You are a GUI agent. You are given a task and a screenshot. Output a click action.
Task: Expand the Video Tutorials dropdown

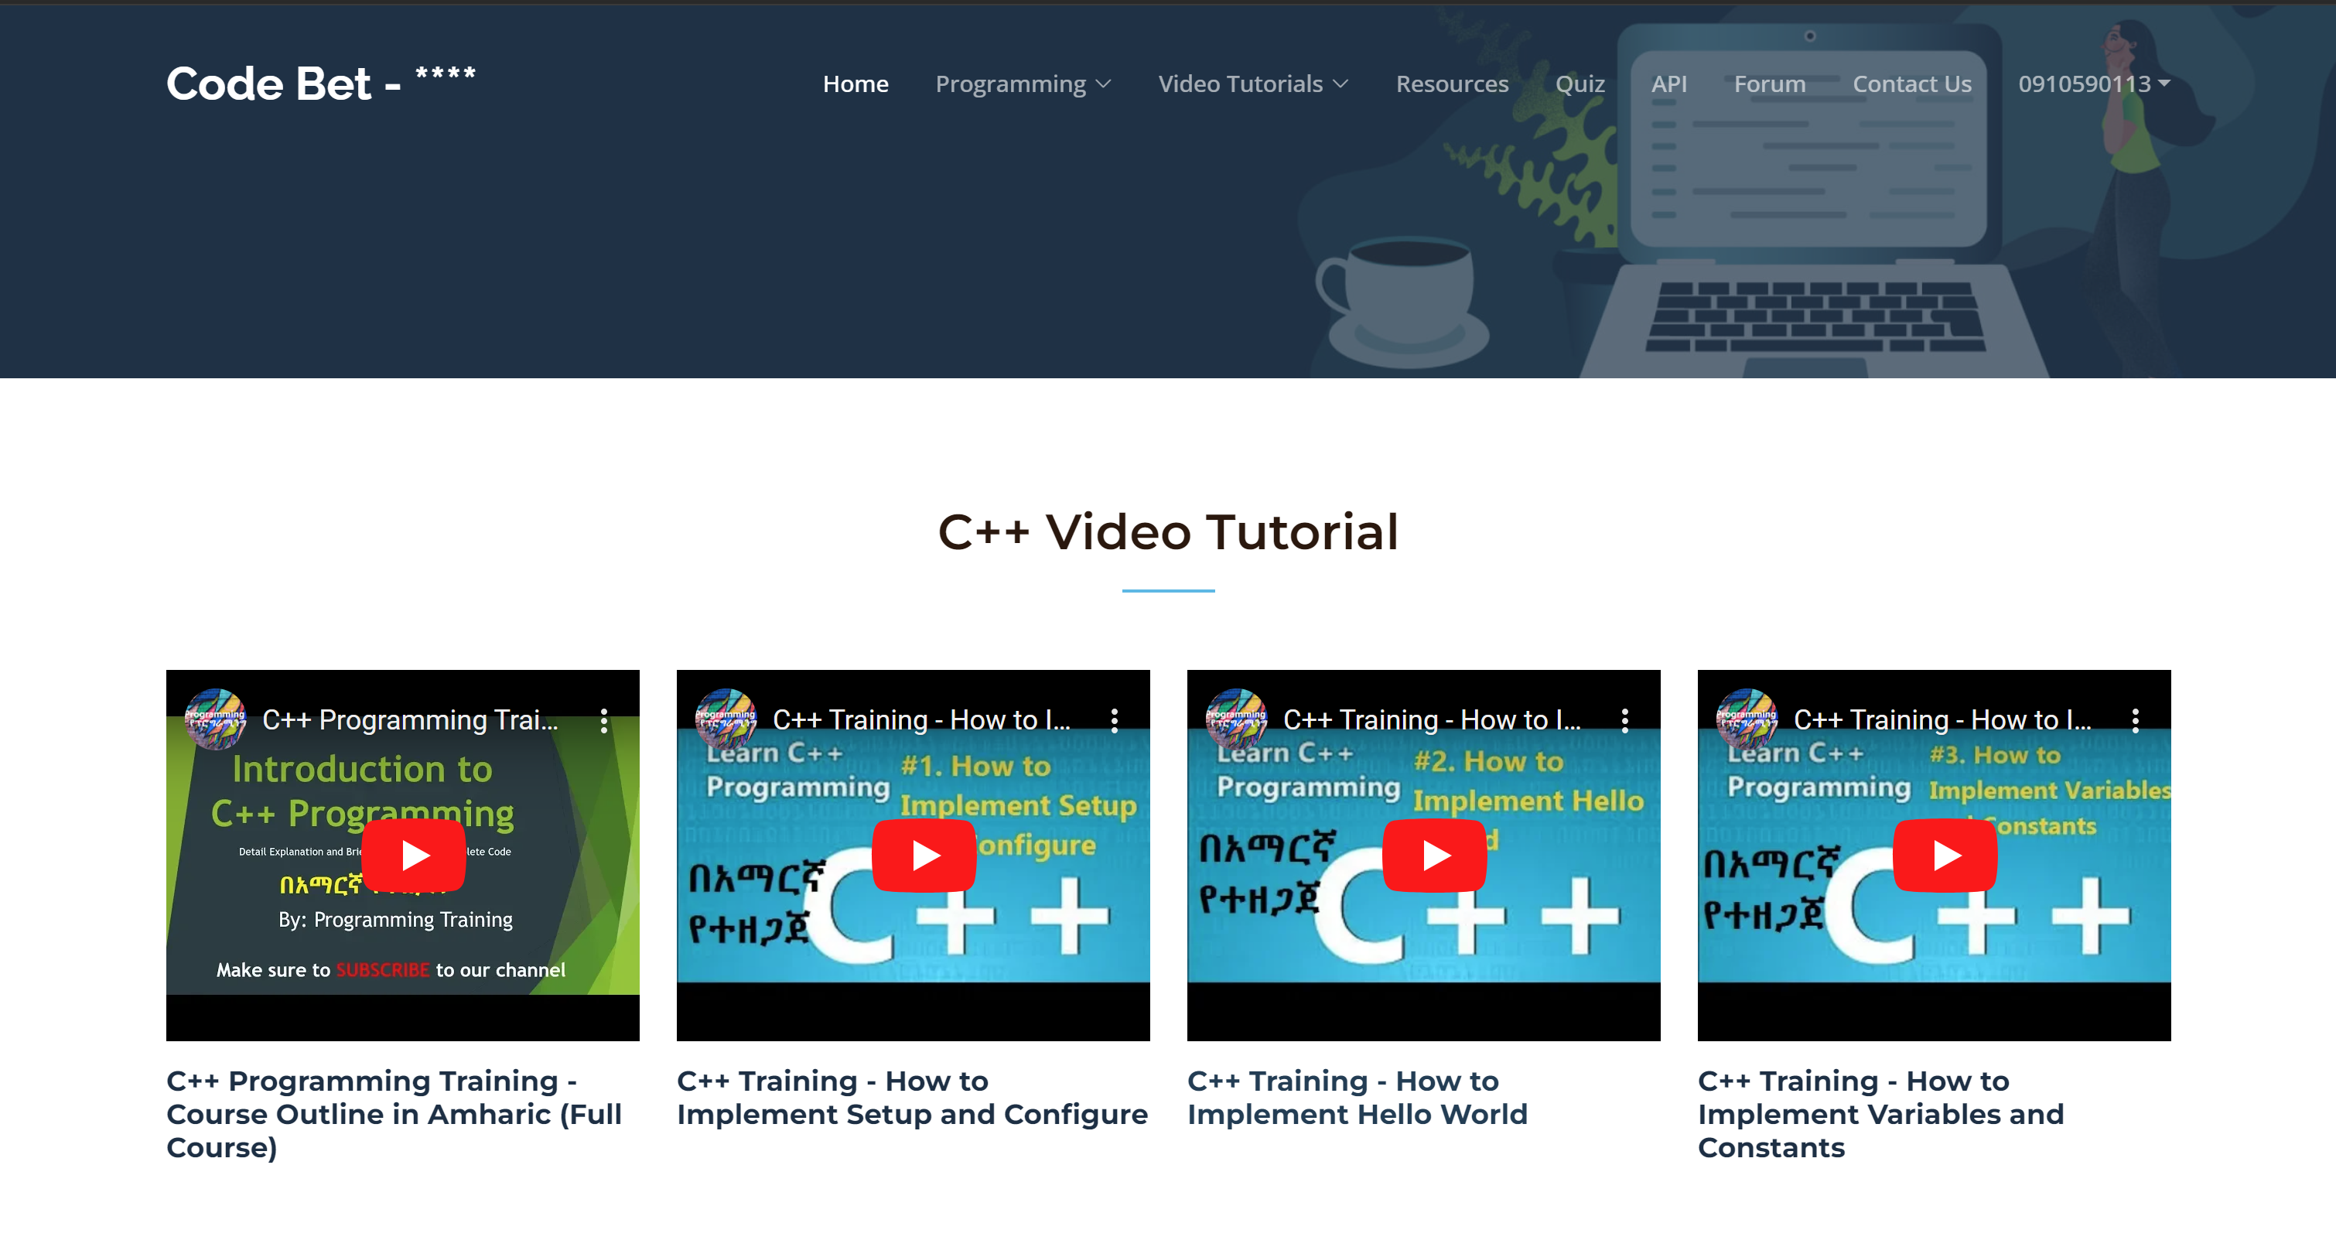(1252, 84)
